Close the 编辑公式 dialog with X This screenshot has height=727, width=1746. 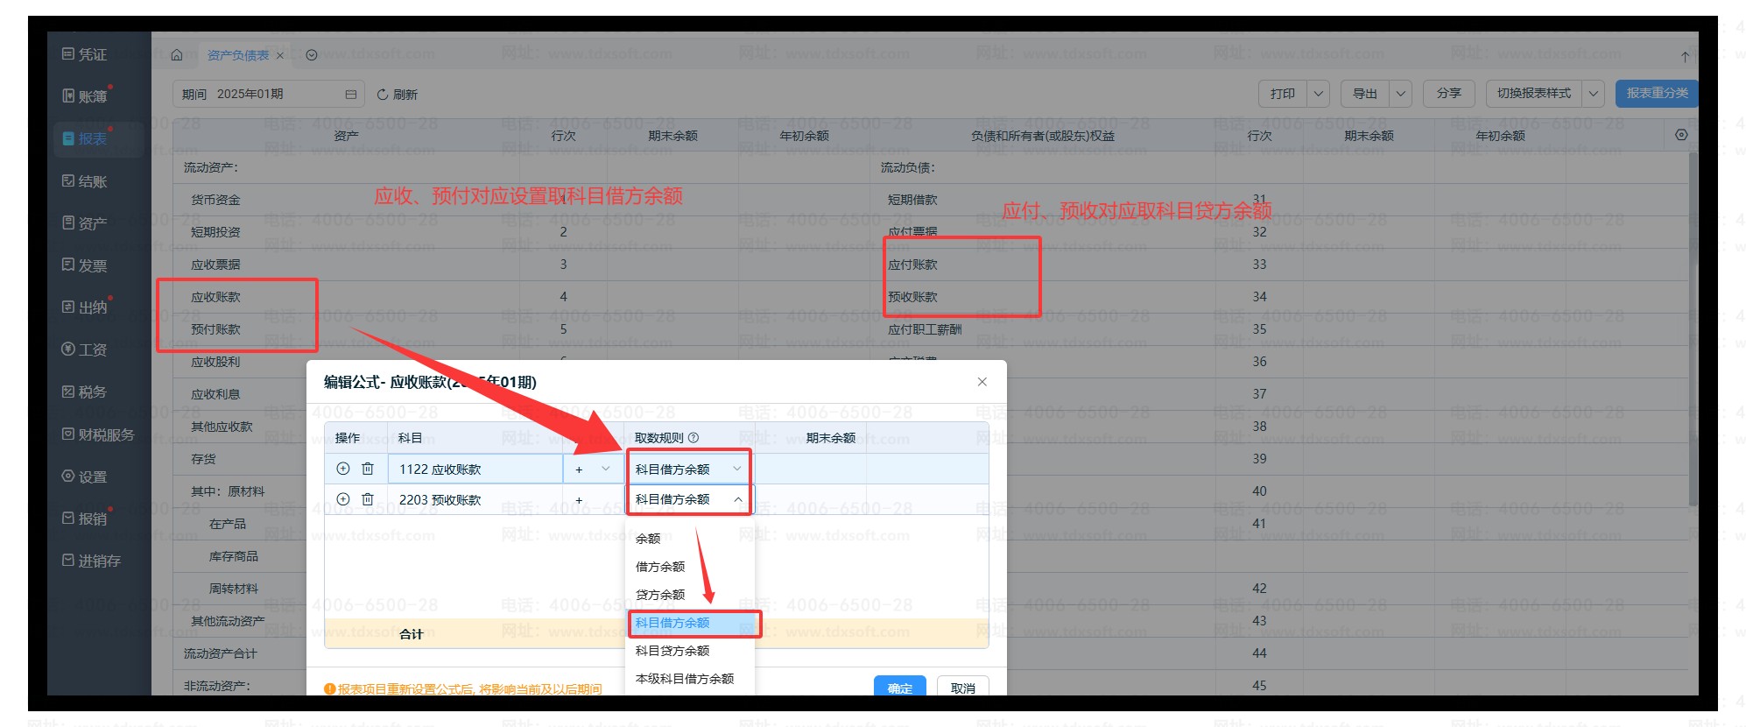coord(982,382)
